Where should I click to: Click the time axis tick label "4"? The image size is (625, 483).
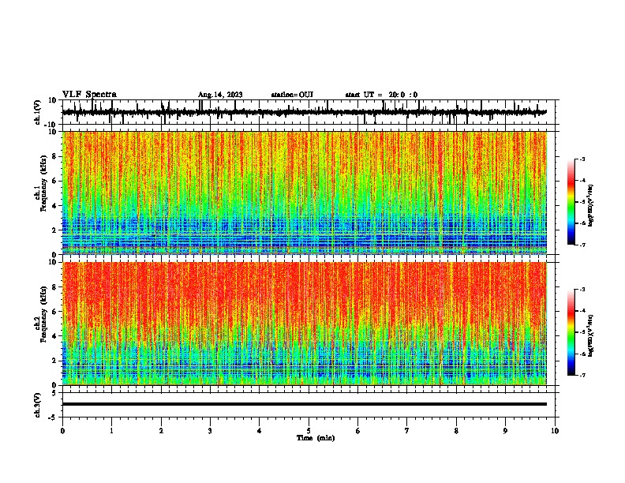pos(260,431)
